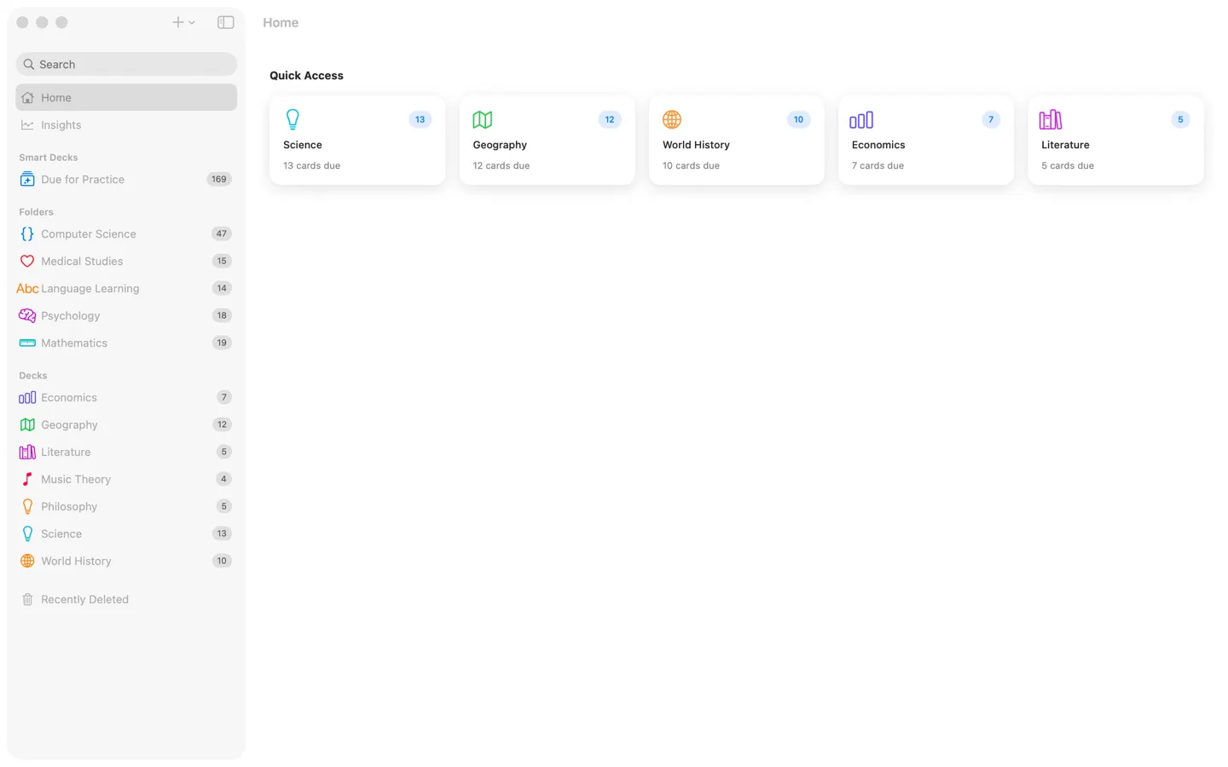Image resolution: width=1228 pixels, height=767 pixels.
Task: Open the Literature quick access card
Action: [1115, 141]
